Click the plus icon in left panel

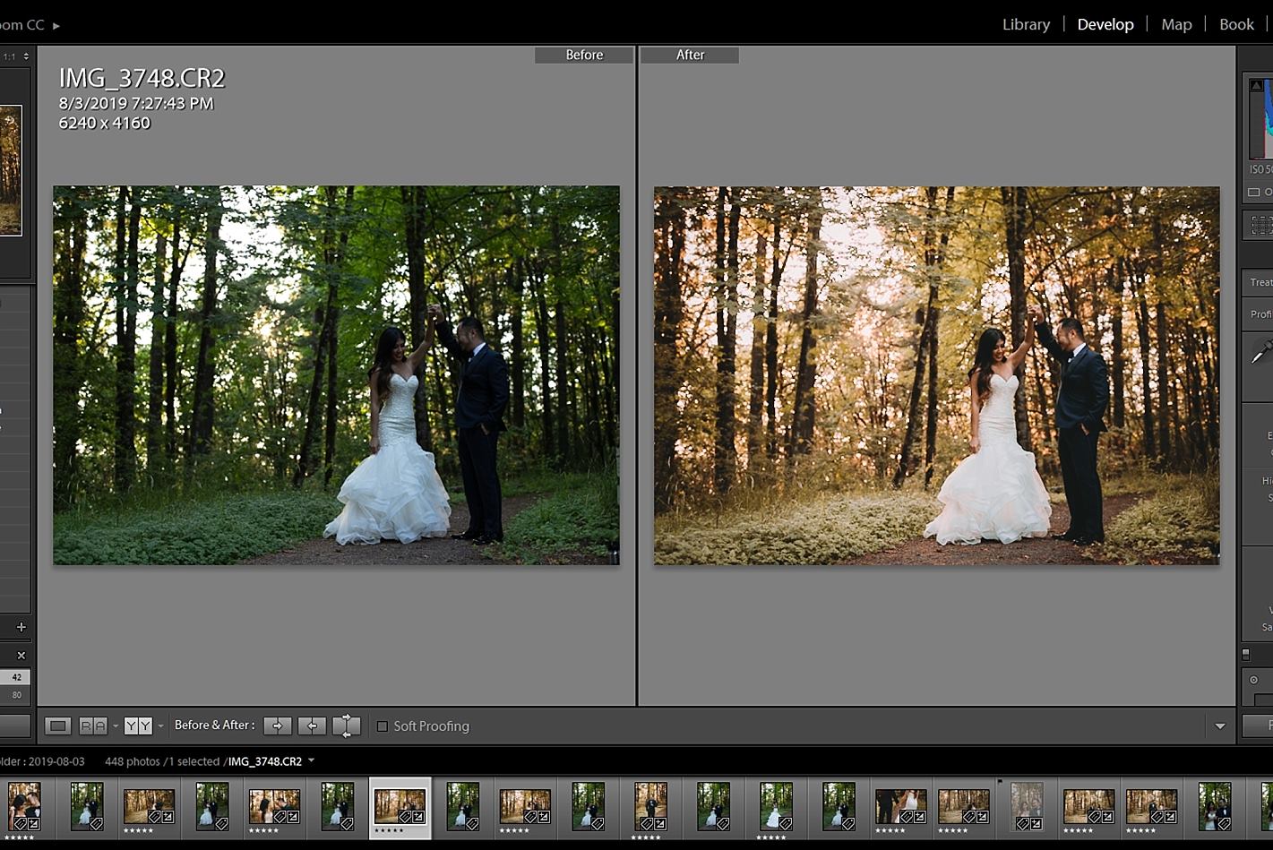[22, 627]
